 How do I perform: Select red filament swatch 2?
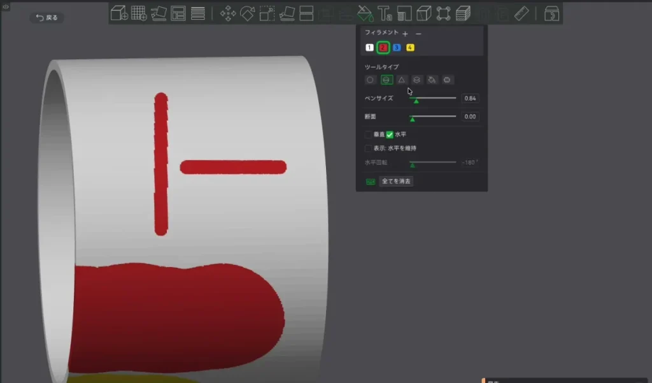[383, 47]
